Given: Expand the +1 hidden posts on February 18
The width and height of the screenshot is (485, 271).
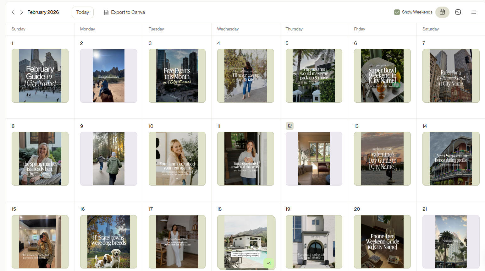Looking at the screenshot, I should click(x=269, y=263).
